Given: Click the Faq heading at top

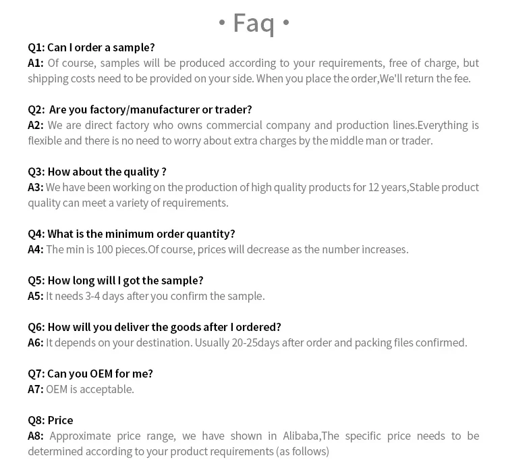Looking at the screenshot, I should (253, 23).
